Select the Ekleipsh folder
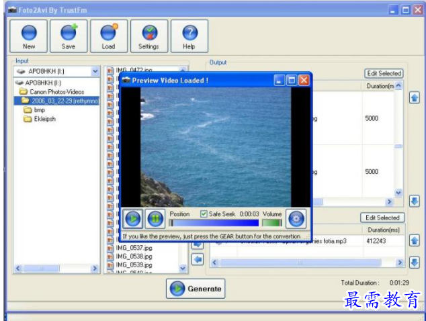 40,119
